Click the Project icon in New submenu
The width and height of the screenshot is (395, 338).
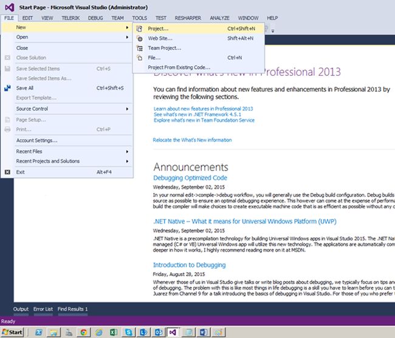tap(139, 29)
